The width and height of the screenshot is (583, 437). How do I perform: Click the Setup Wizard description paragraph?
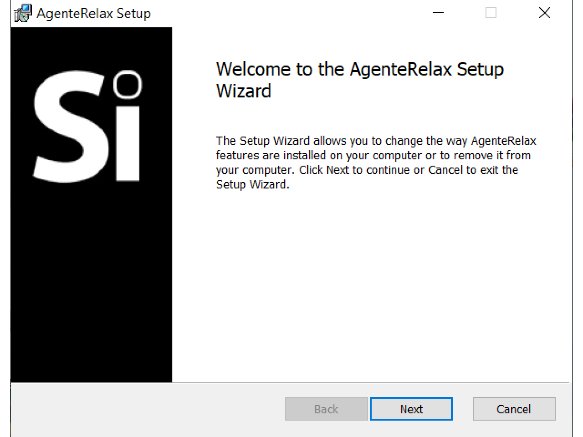tap(376, 163)
